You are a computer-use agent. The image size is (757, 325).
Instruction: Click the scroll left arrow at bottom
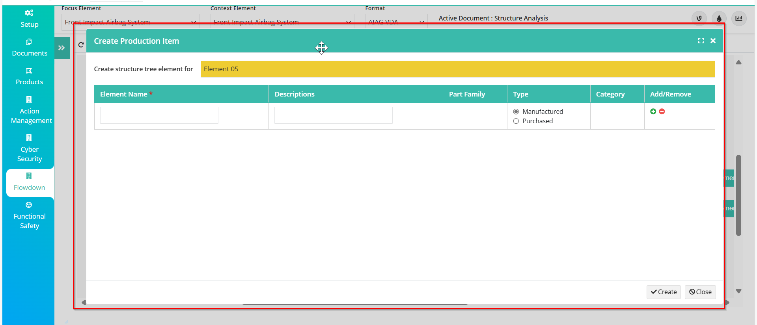pos(84,303)
